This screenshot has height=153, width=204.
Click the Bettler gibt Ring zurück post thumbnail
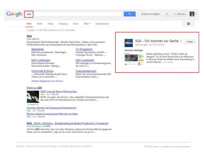click(134, 59)
